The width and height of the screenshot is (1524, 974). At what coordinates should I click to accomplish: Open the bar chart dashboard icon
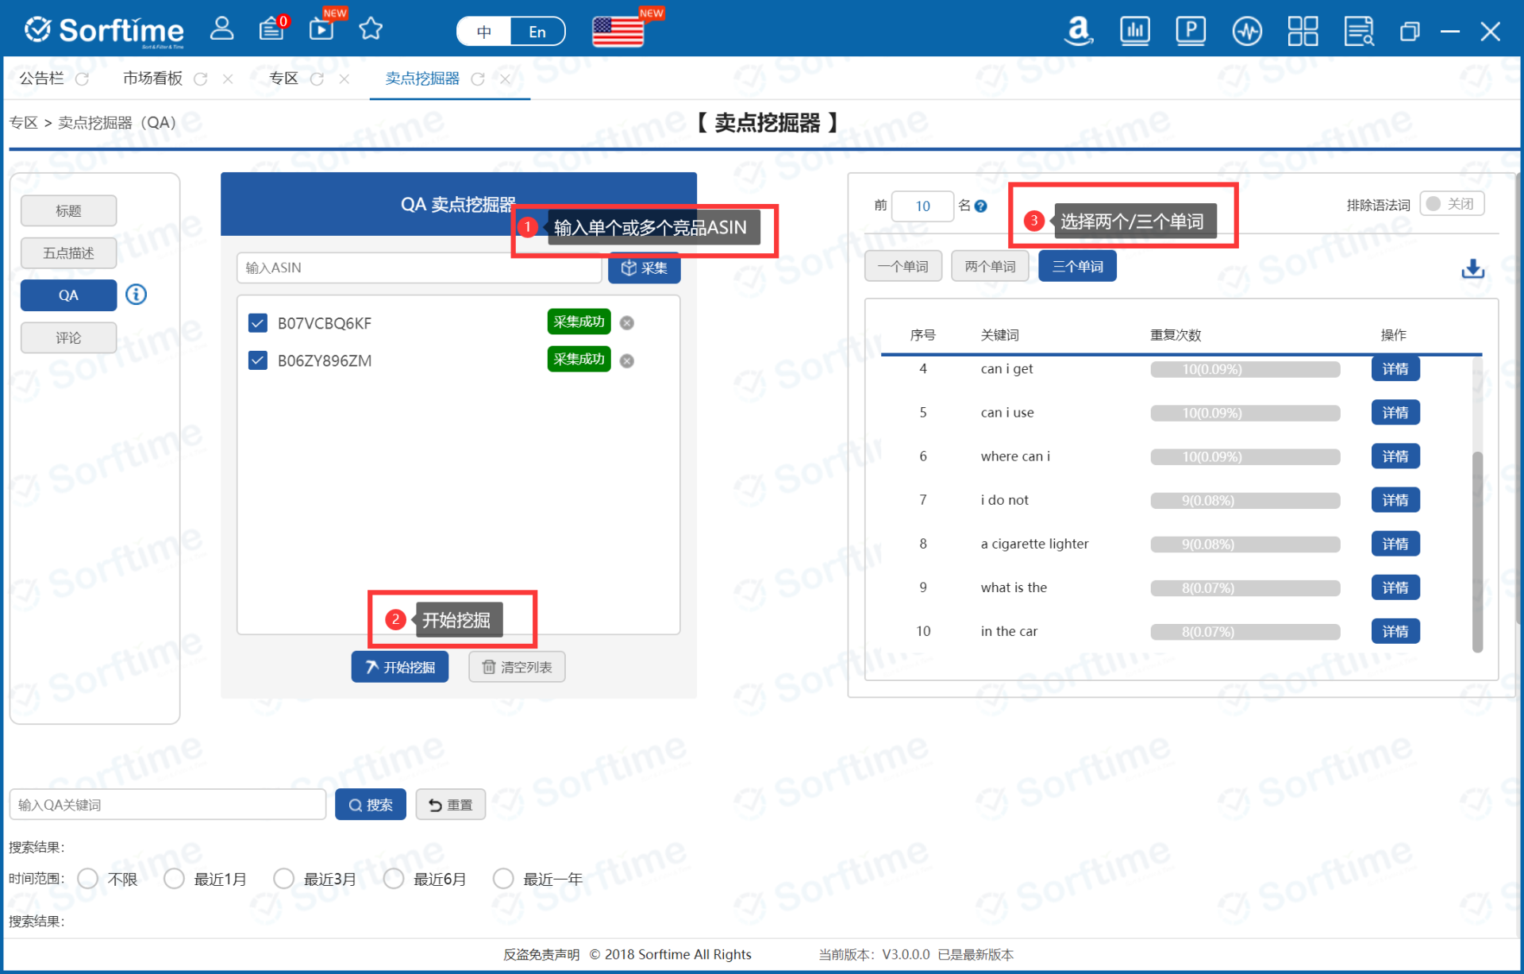1135,31
